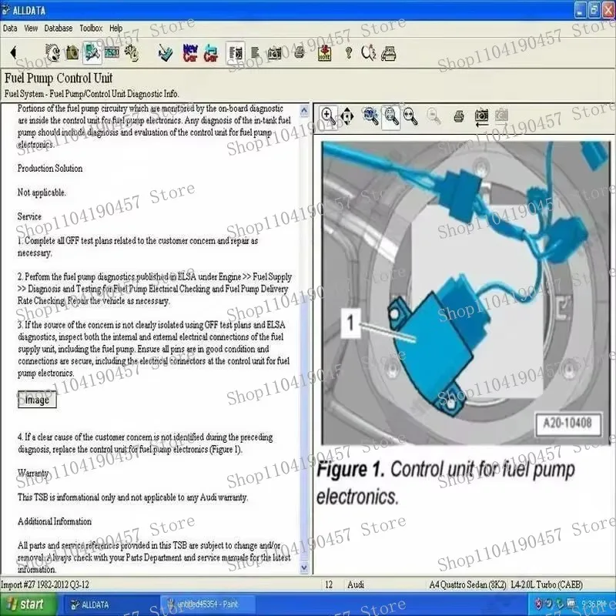
Task: Click the gear-and-person toolbar icon
Action: pos(131,53)
